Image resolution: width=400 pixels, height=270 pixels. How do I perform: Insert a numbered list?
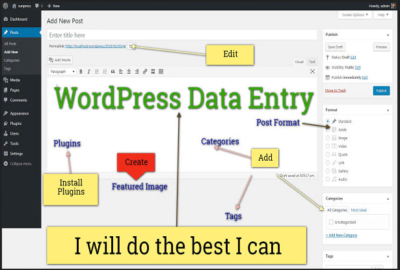105,72
